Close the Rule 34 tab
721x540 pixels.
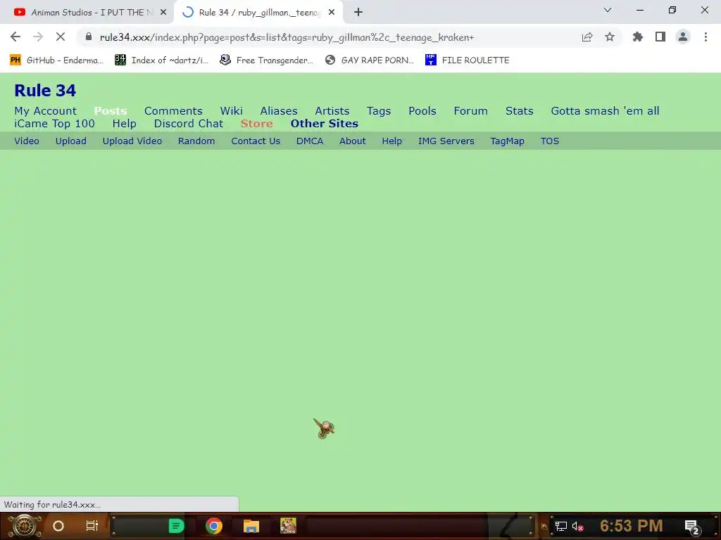[x=332, y=13]
